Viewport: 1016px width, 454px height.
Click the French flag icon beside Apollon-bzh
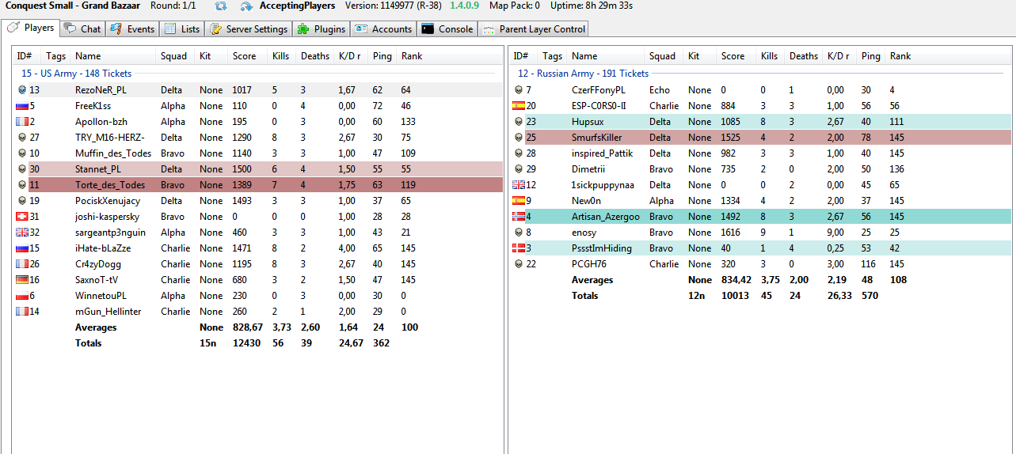coord(21,122)
